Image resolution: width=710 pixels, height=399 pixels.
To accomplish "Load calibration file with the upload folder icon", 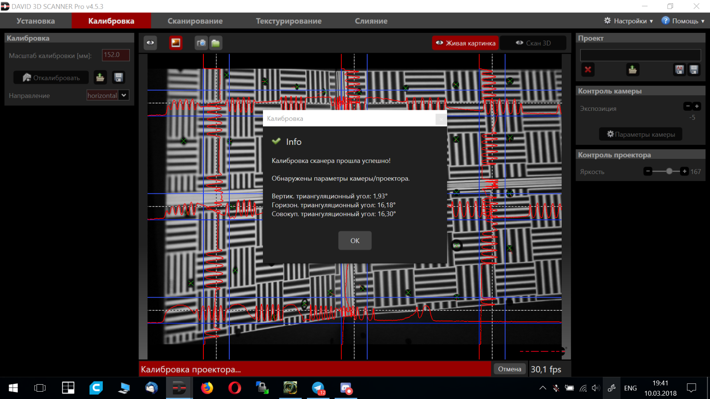I will (100, 78).
